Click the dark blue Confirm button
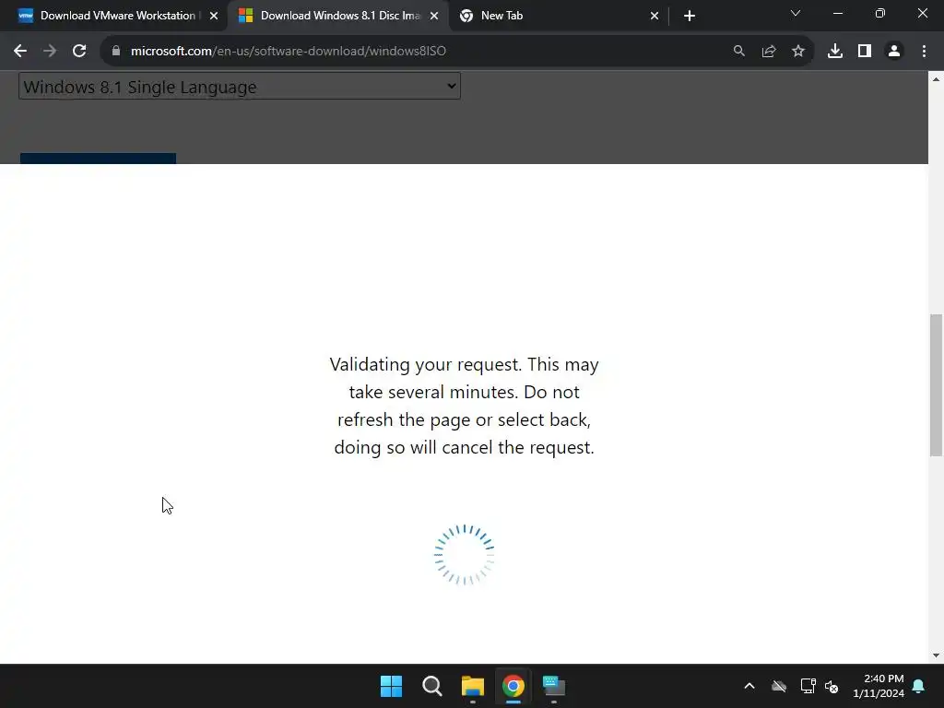The width and height of the screenshot is (944, 708). click(98, 159)
